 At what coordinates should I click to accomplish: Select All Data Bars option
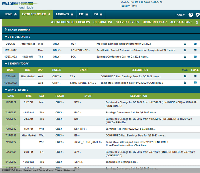point(181,22)
